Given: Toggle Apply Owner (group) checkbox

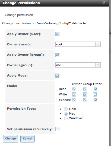Looking at the screenshot, I should tap(57, 55).
